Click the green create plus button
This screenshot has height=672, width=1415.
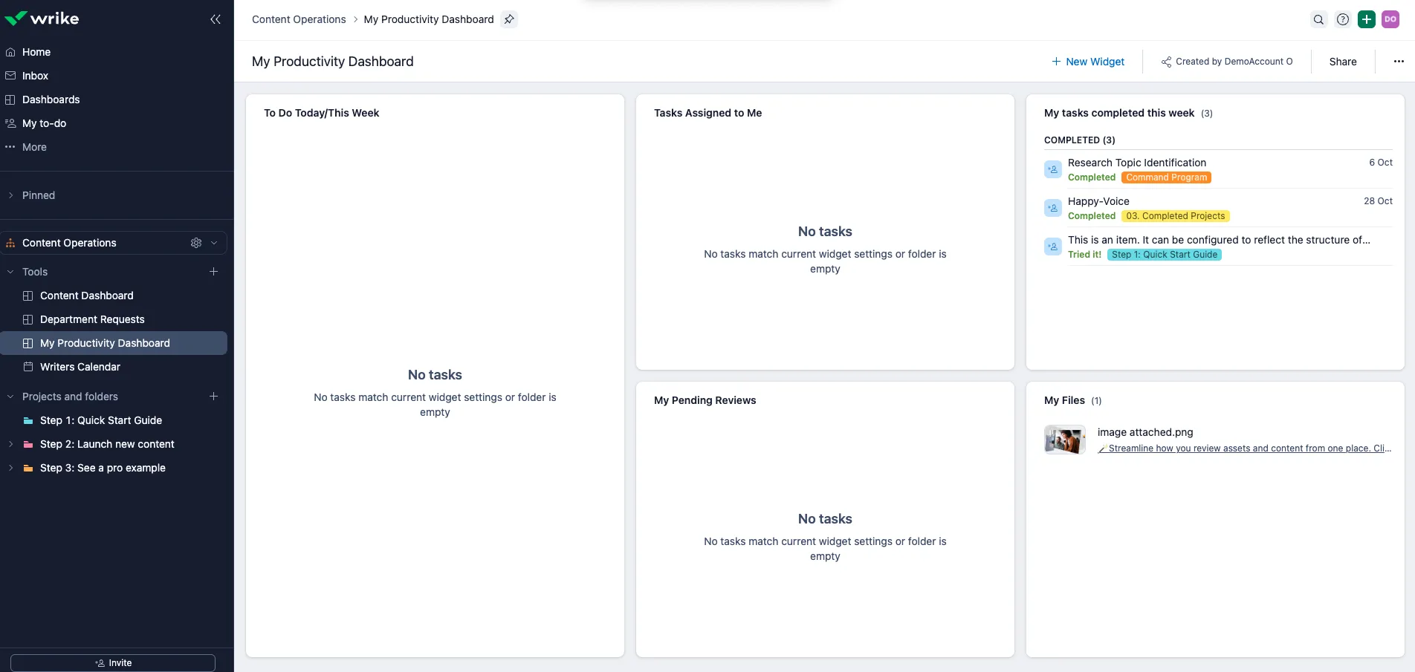pyautogui.click(x=1367, y=20)
